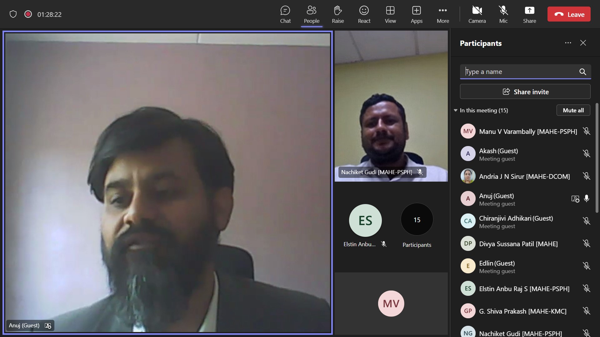Turn on the Camera
This screenshot has height=337, width=600.
pos(477,14)
